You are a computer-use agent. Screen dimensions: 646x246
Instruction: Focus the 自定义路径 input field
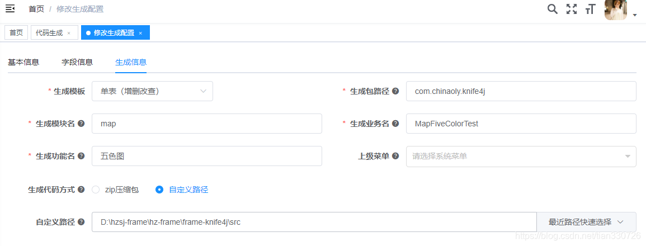[x=314, y=222]
